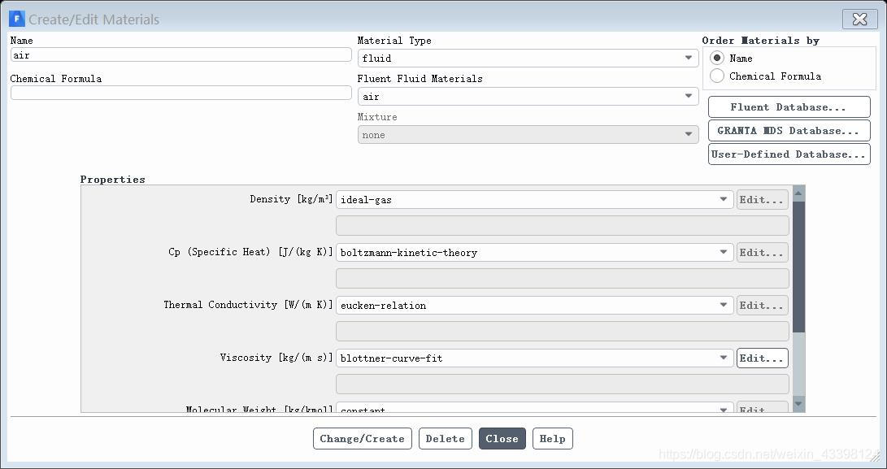Viewport: 887px width, 469px height.
Task: Click the Close button at bottom
Action: click(502, 438)
